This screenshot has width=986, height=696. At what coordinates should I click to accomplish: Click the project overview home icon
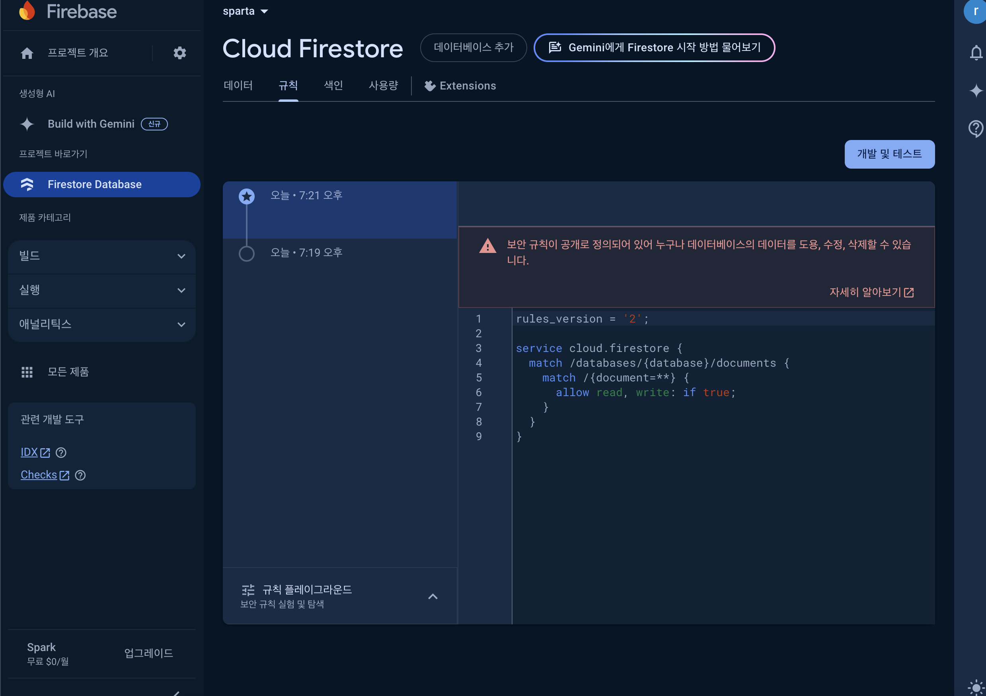coord(27,53)
